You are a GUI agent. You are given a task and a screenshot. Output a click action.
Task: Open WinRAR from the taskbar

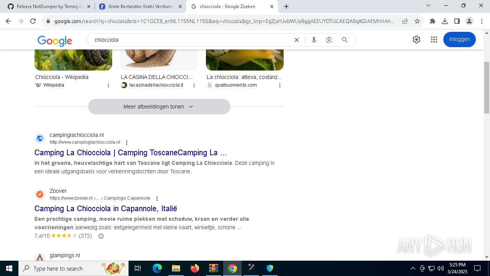click(213, 268)
